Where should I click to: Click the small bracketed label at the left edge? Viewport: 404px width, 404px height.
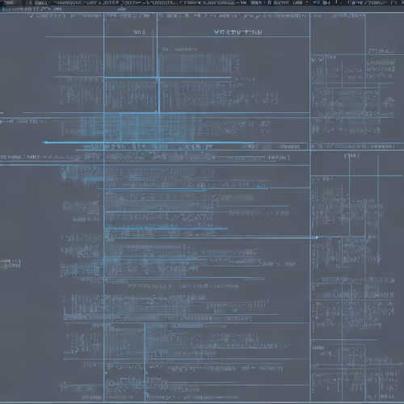[x=10, y=263]
